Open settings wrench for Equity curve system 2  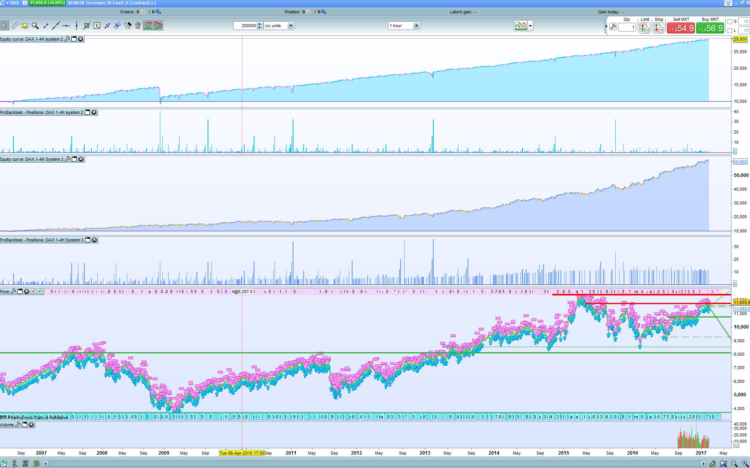tap(67, 39)
